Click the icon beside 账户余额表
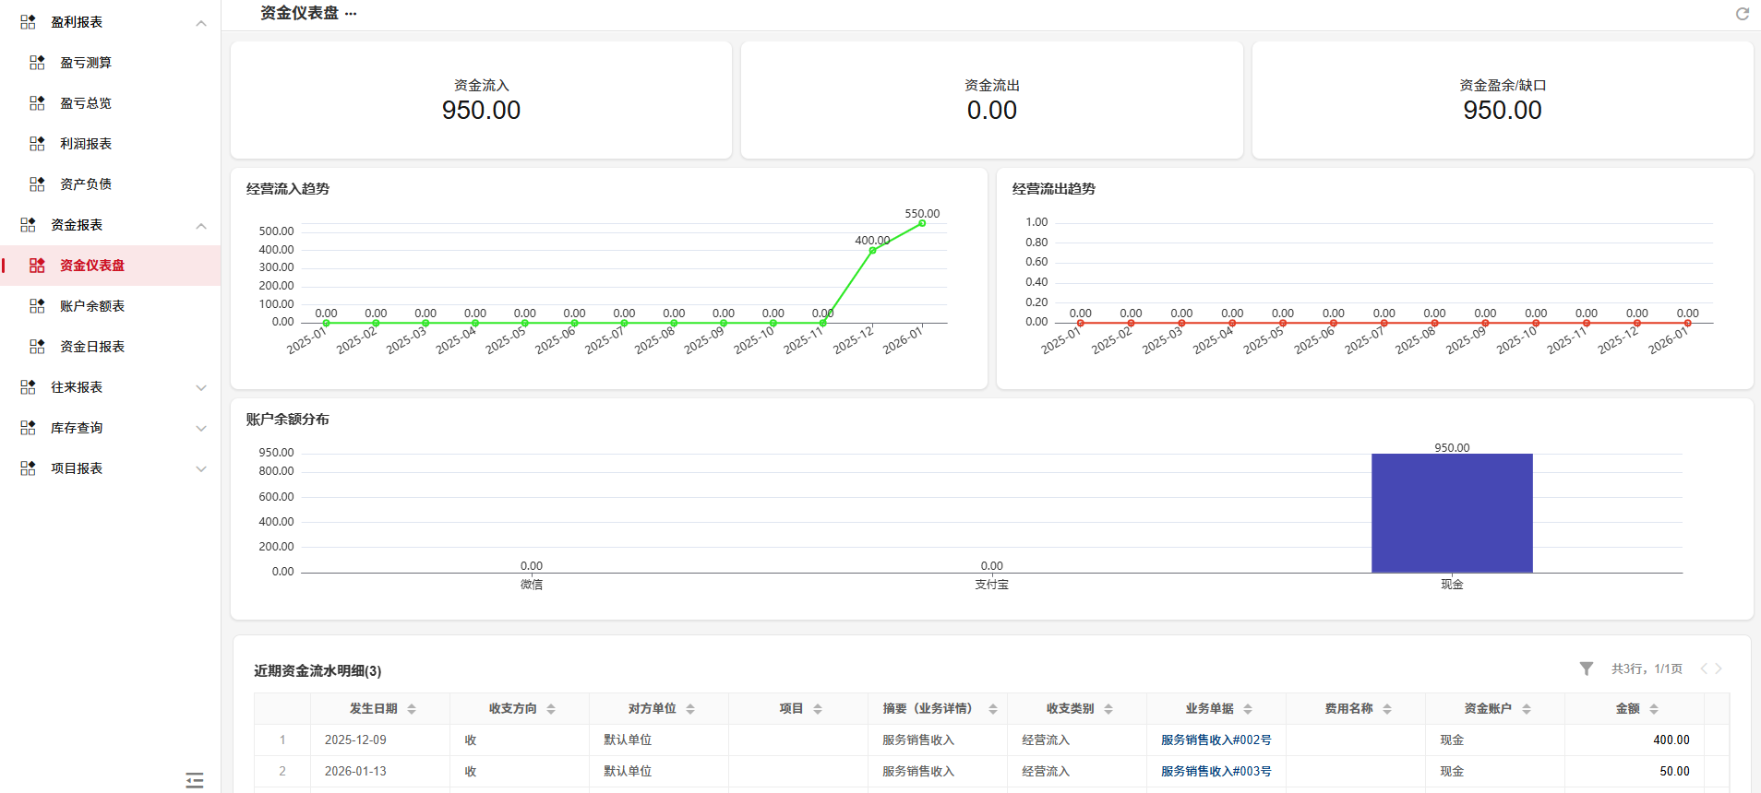Viewport: 1761px width, 793px height. [x=37, y=306]
